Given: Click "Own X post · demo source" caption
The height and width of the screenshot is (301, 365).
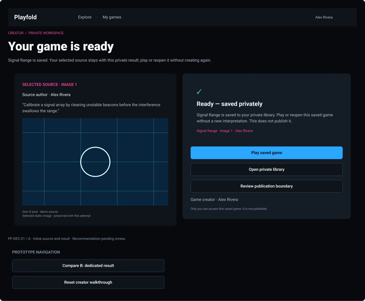Looking at the screenshot, I should 40,212.
